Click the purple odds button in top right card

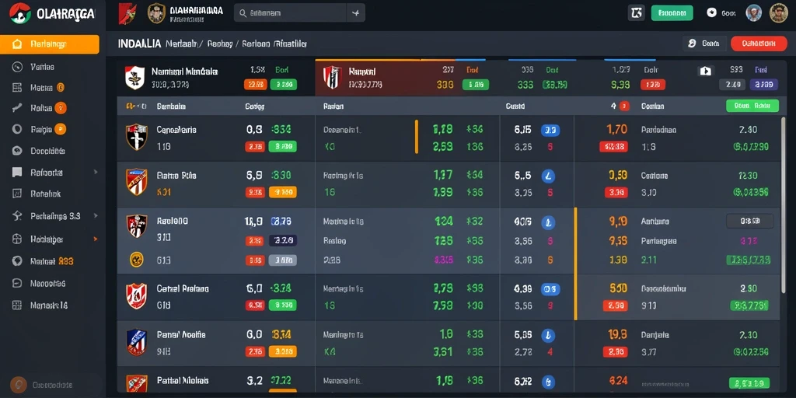(764, 85)
